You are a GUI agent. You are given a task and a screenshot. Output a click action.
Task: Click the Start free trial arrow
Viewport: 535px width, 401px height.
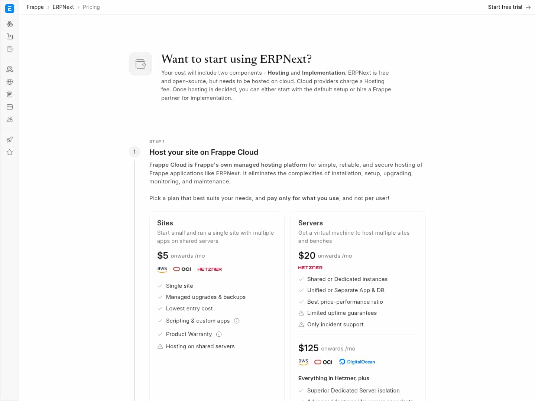coord(528,7)
